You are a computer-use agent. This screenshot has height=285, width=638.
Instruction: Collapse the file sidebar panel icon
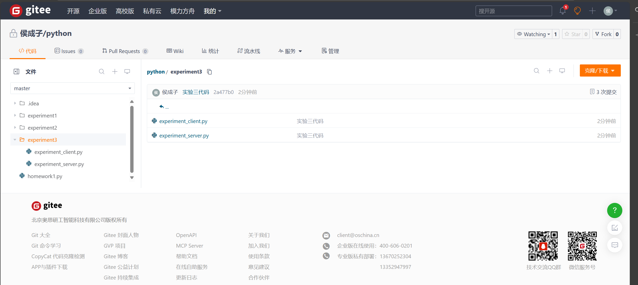16,72
